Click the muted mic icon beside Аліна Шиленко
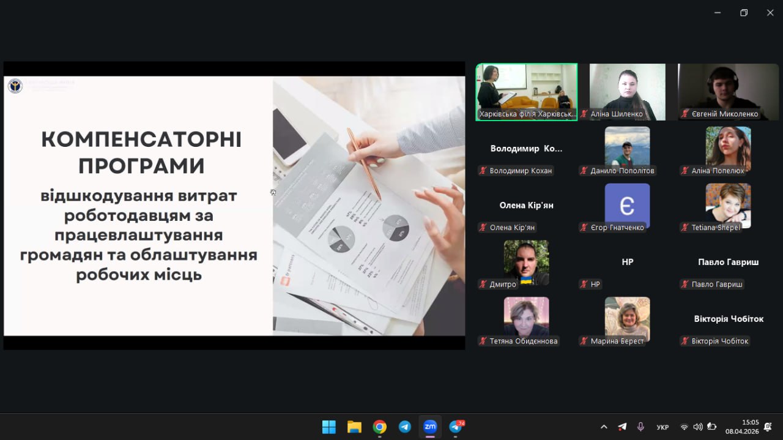 click(584, 114)
